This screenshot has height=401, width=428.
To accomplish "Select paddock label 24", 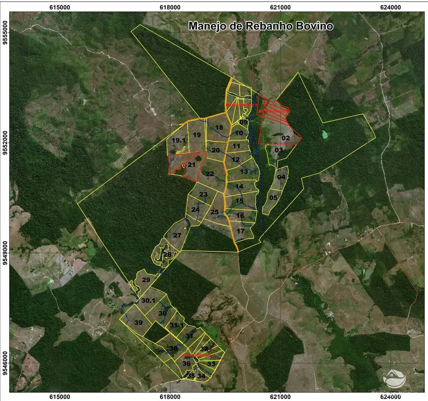I will (195, 210).
